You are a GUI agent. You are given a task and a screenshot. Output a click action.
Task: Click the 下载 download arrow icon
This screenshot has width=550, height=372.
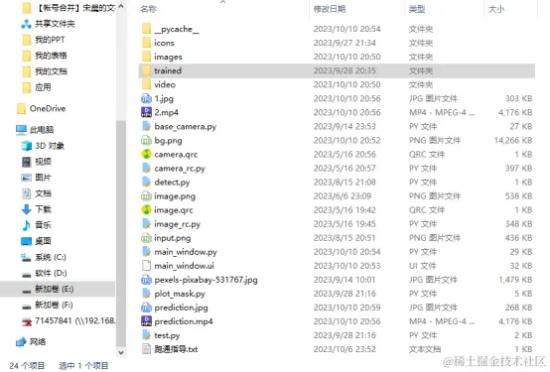tap(27, 209)
